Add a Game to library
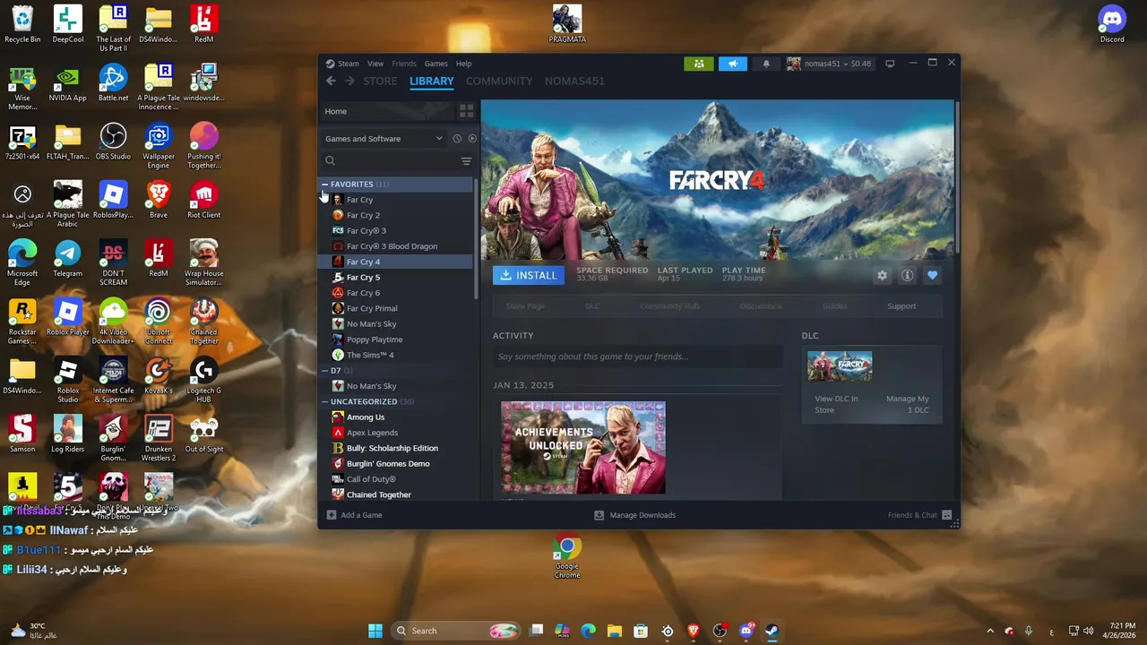Viewport: 1147px width, 645px height. point(355,515)
